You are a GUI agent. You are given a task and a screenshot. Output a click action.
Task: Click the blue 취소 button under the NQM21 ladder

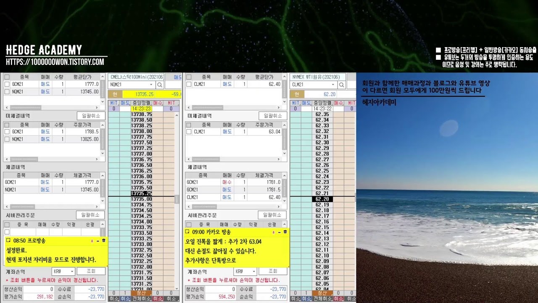[125, 299]
